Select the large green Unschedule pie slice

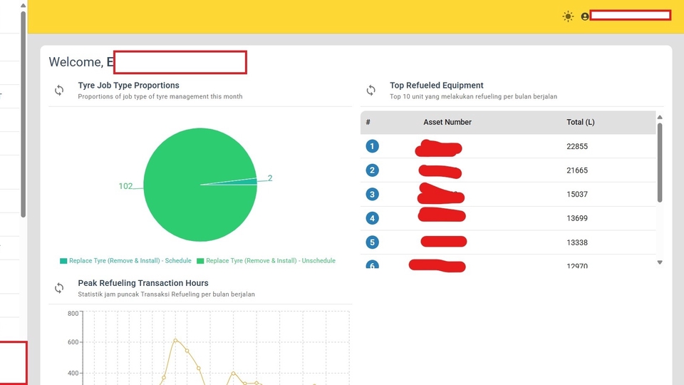(192, 192)
